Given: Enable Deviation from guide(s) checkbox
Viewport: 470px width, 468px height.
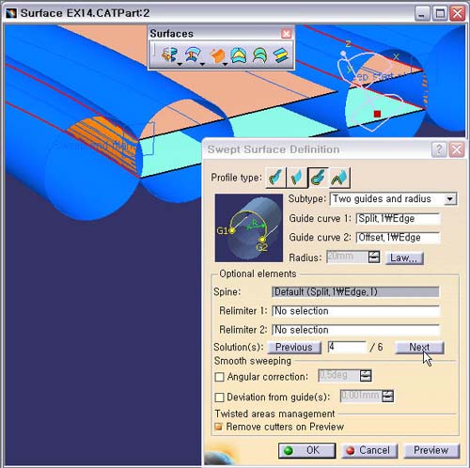Looking at the screenshot, I should point(219,398).
